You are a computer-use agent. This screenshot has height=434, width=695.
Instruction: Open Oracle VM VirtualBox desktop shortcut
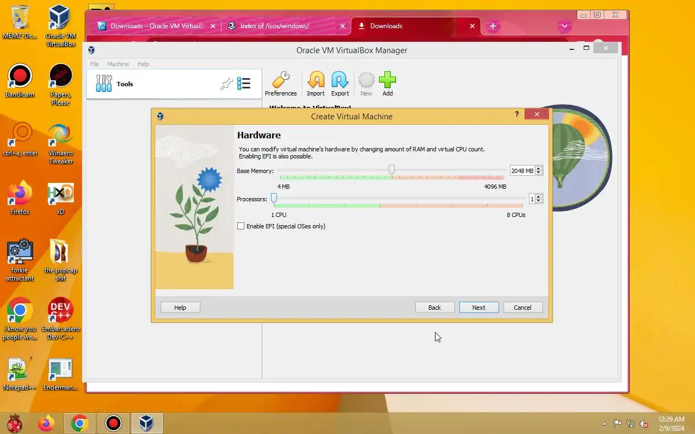point(60,25)
